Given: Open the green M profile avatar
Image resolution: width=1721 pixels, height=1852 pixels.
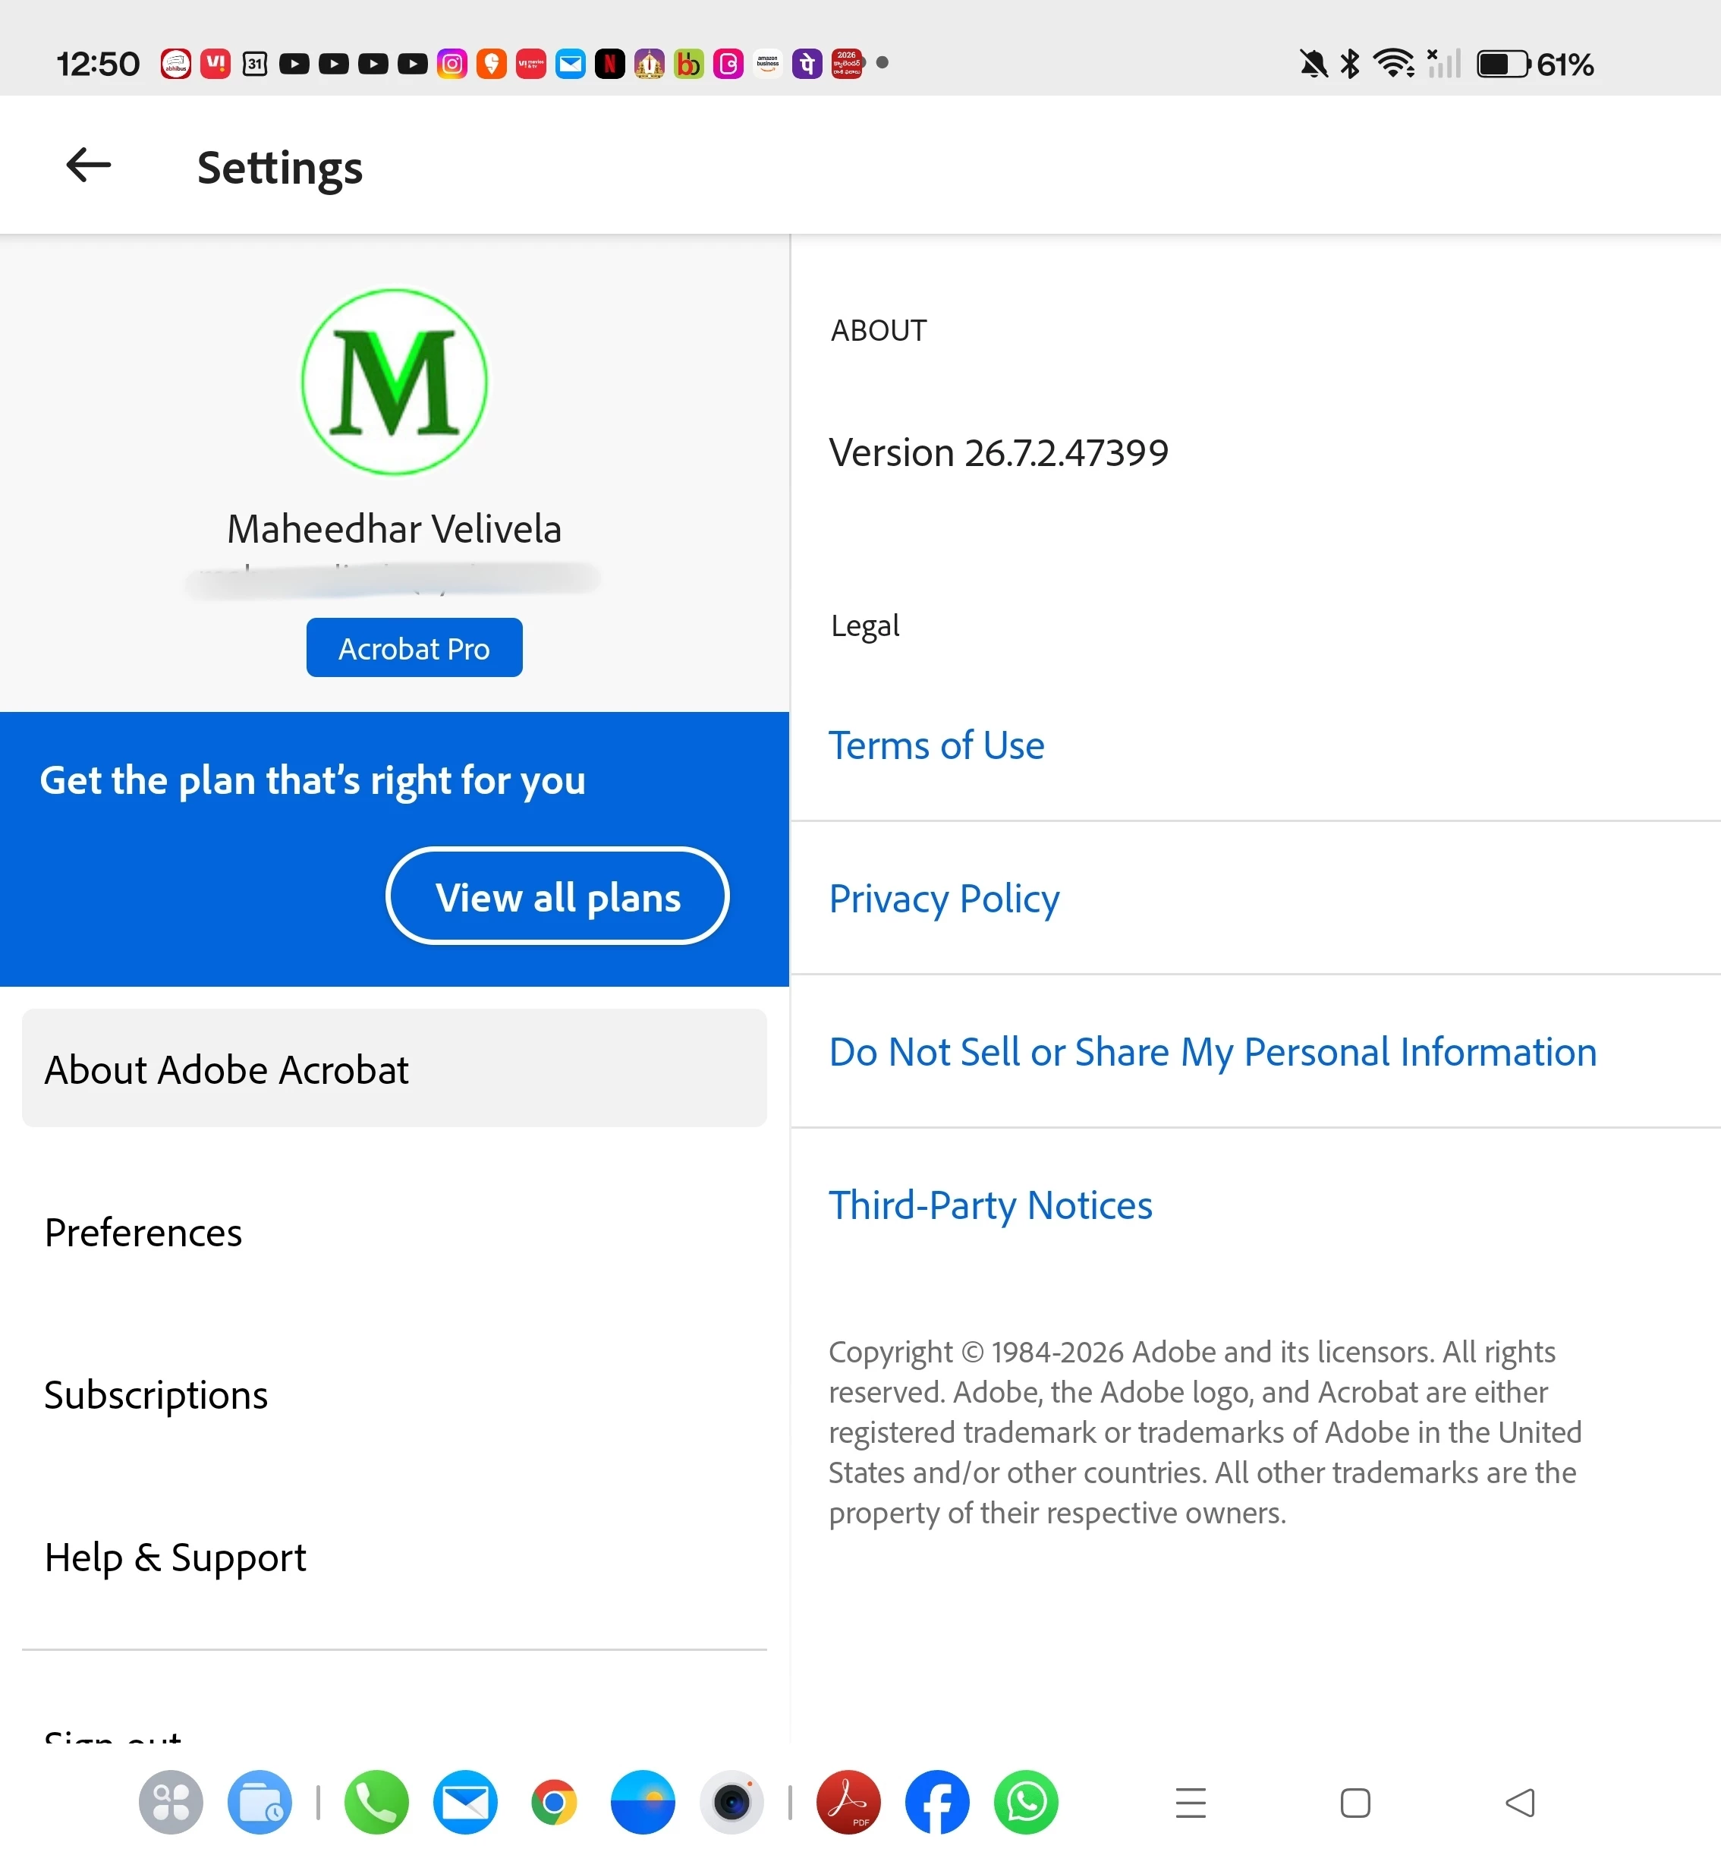Looking at the screenshot, I should tap(395, 382).
